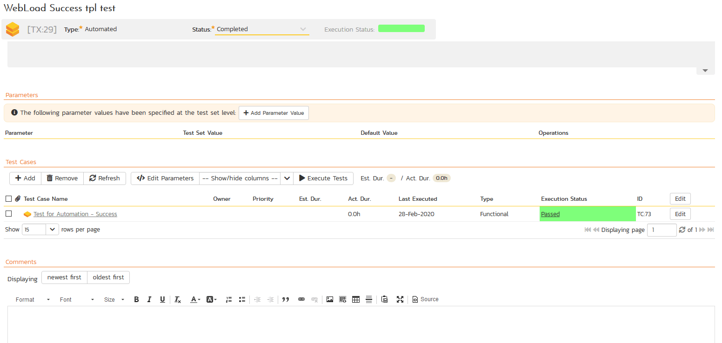This screenshot has height=343, width=722.
Task: Open the Test for Automation - Success link
Action: (x=75, y=214)
